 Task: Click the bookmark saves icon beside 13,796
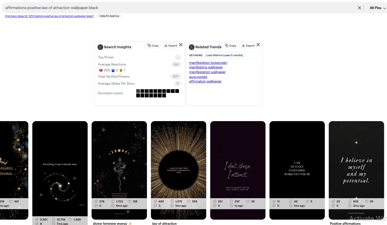(54, 219)
